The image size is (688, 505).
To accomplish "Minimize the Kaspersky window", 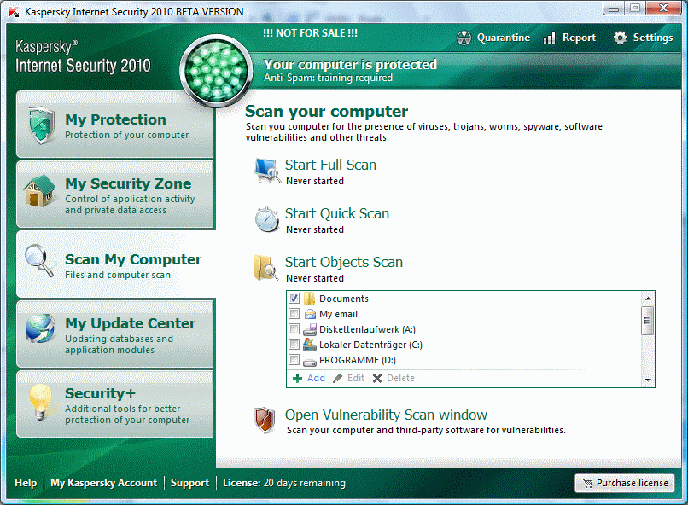I will (614, 8).
